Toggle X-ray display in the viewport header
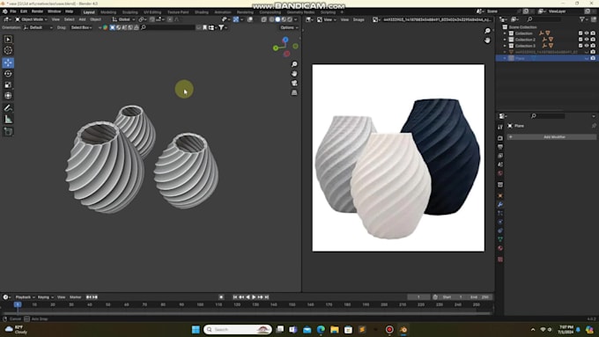 264,19
